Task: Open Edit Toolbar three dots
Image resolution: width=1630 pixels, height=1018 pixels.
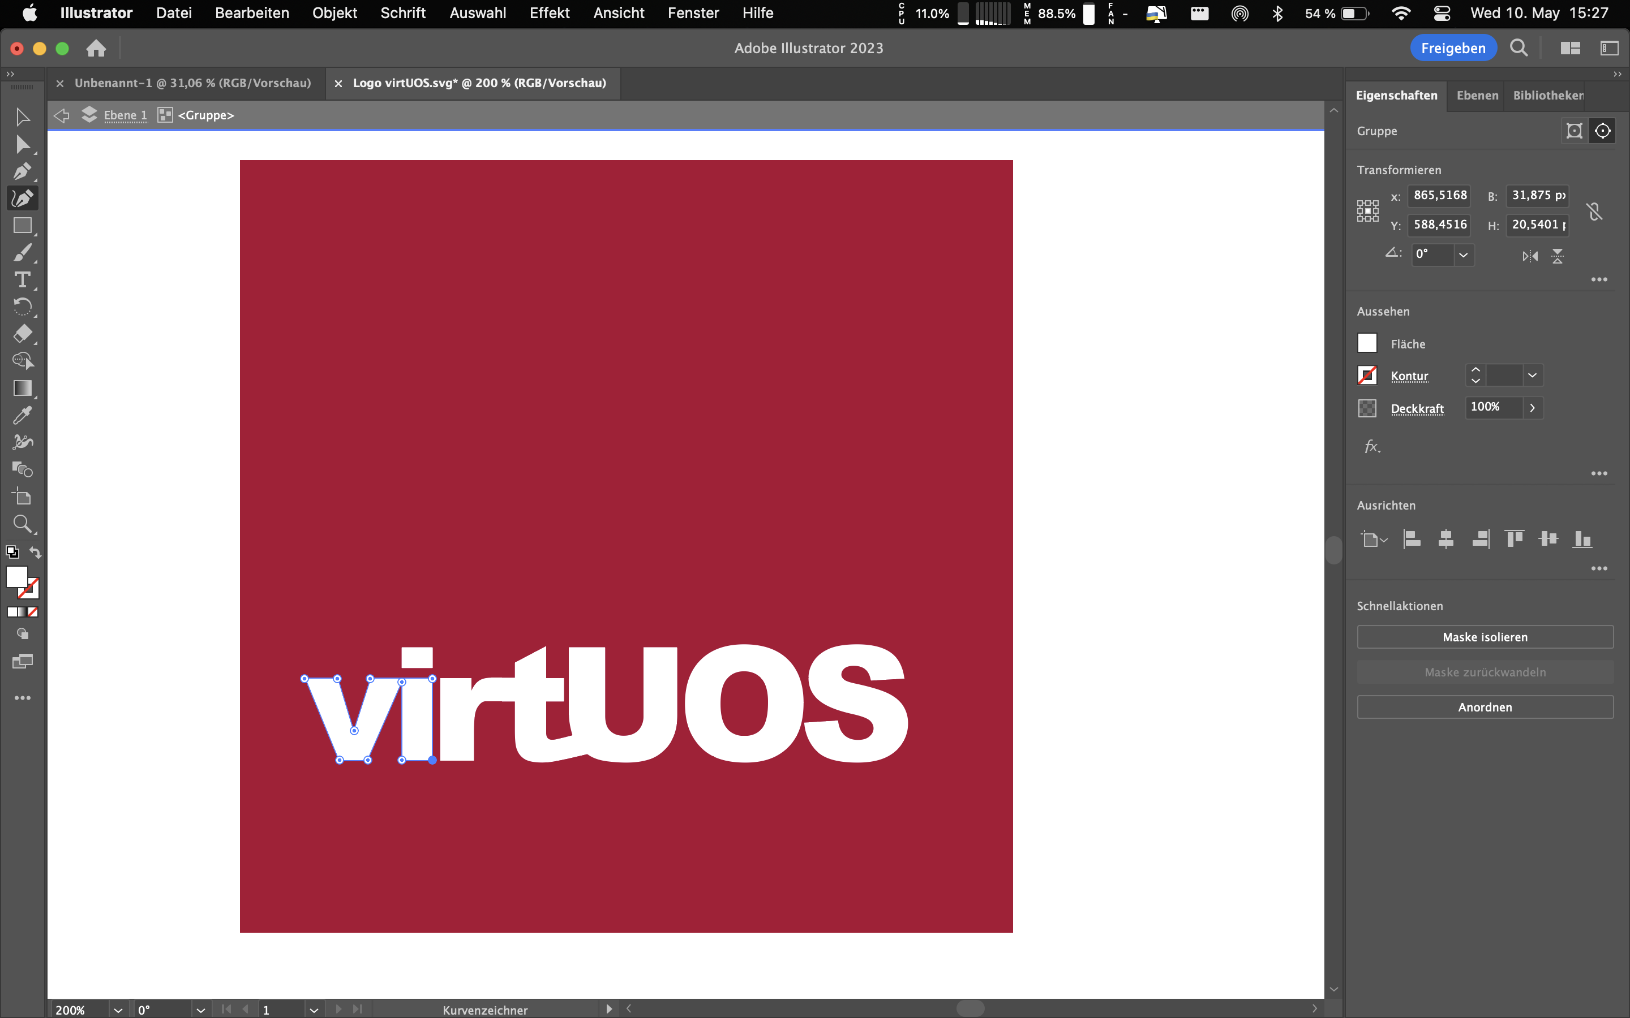Action: tap(22, 698)
